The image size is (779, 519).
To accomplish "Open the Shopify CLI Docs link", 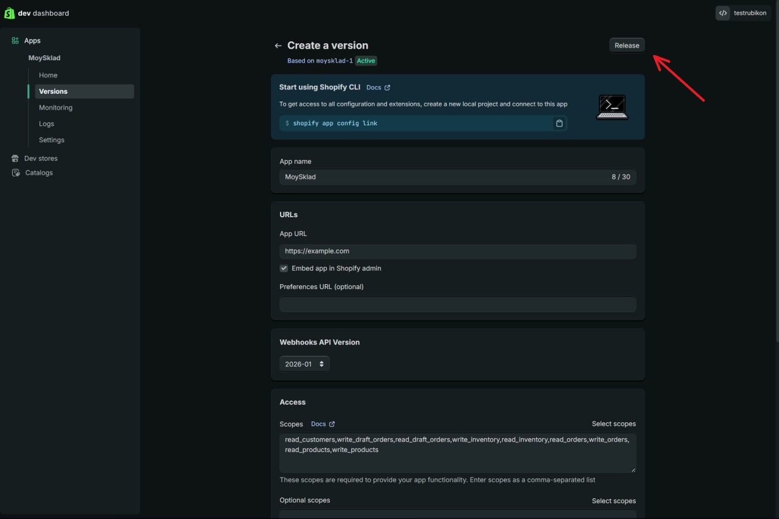I will (x=378, y=88).
